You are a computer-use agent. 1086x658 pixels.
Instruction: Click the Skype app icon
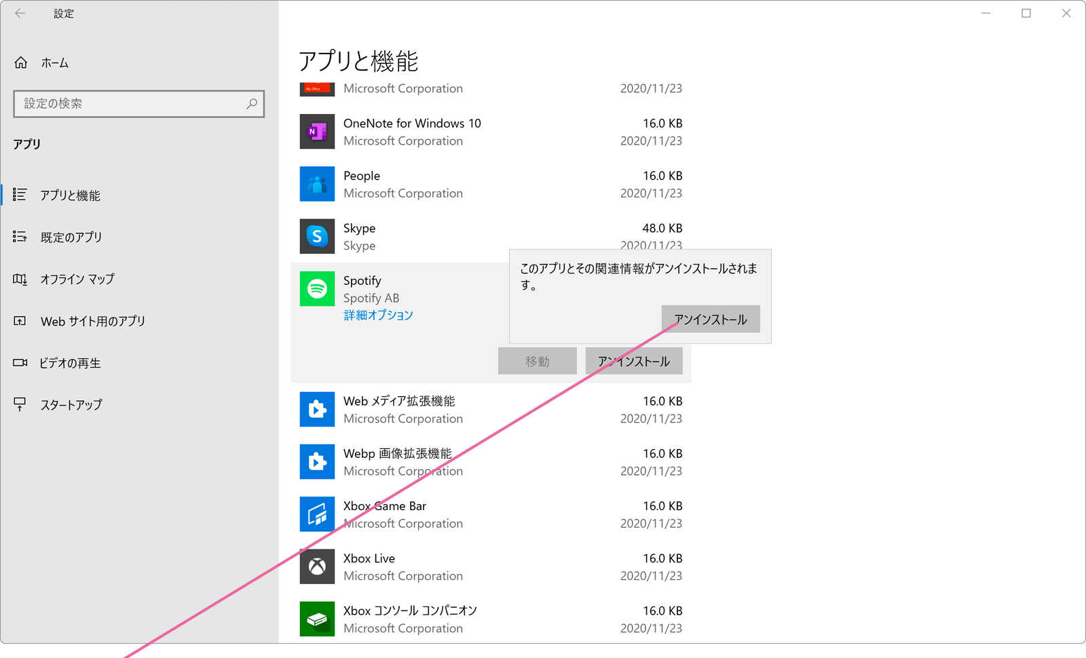point(317,236)
